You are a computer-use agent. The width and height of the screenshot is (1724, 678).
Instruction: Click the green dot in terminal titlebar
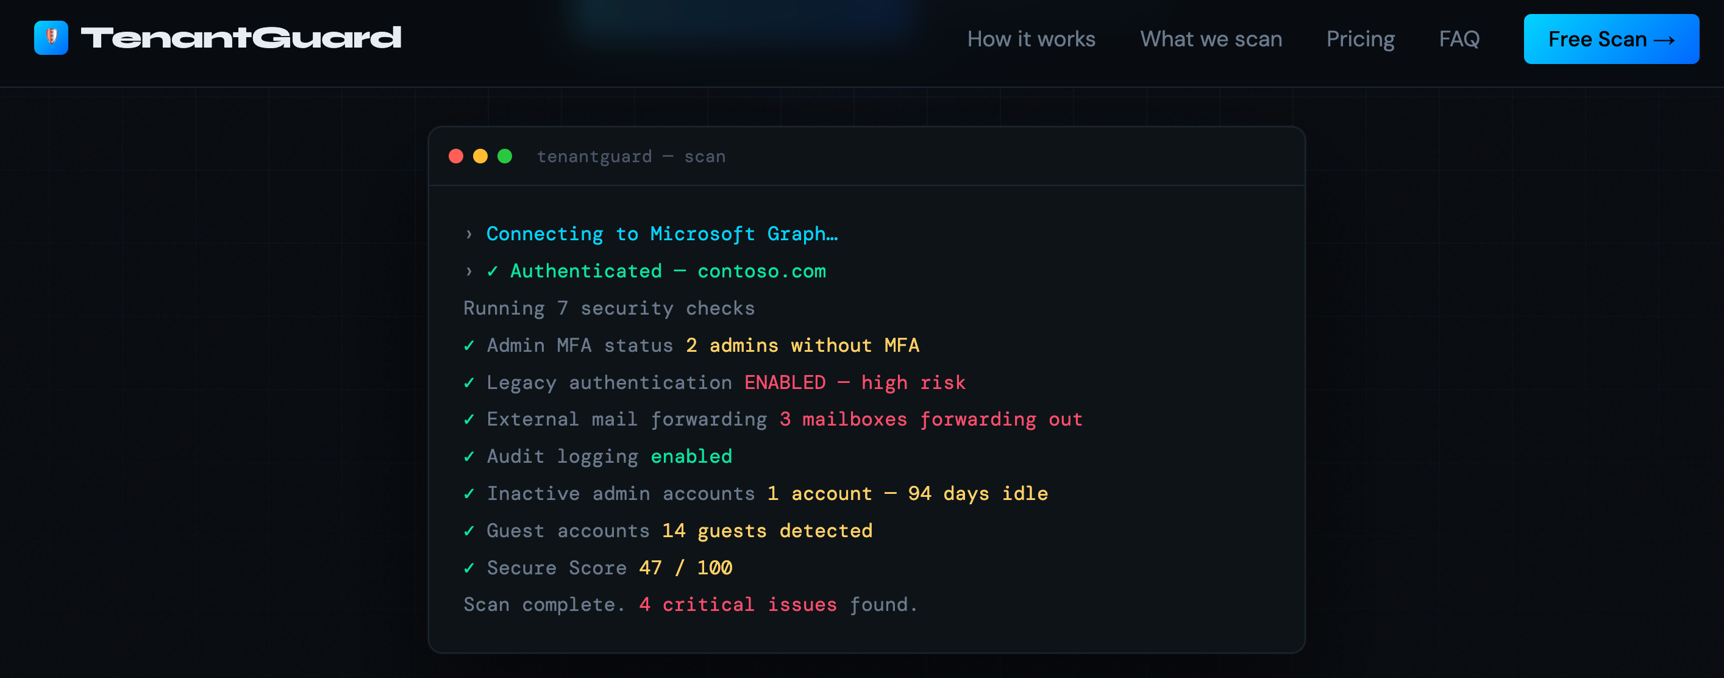[x=505, y=156]
